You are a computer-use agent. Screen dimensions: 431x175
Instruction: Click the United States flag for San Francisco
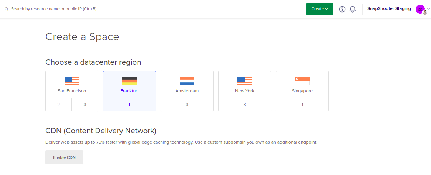[72, 81]
